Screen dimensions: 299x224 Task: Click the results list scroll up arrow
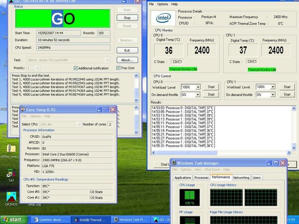click(294, 108)
